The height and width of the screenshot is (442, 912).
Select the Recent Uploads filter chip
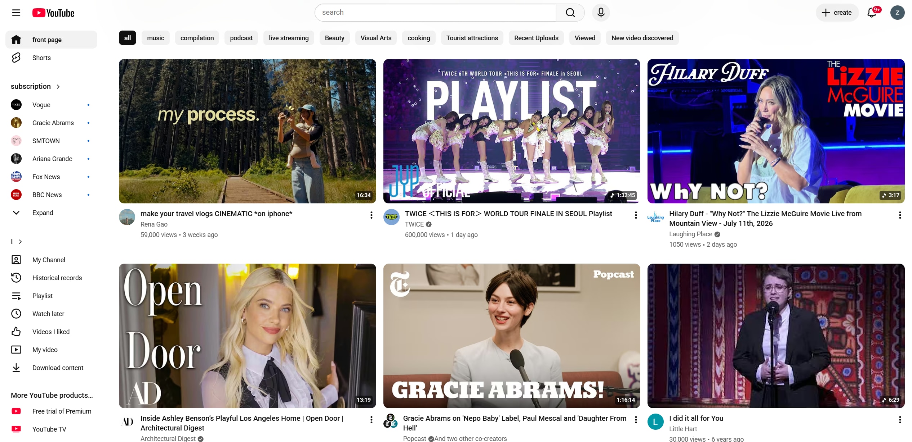click(x=536, y=38)
